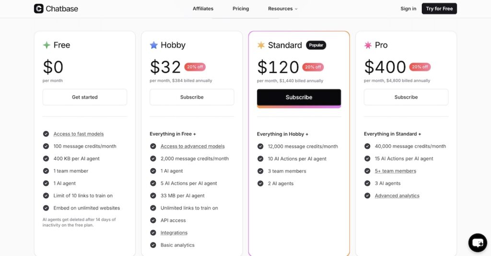Screen dimensions: 491x256
Task: Click the pink Pro plan asterisk icon
Action: point(368,45)
